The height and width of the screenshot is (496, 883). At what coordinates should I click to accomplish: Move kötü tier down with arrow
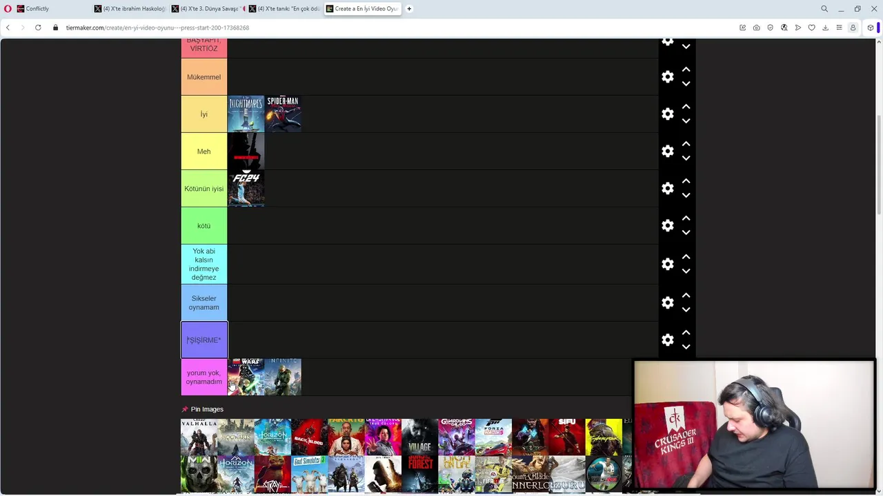[686, 233]
